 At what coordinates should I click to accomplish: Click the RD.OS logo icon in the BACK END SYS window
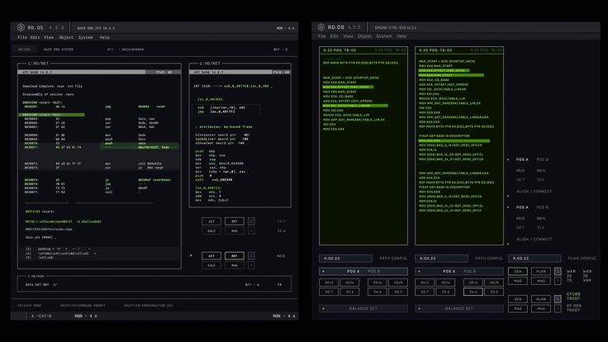(21, 27)
